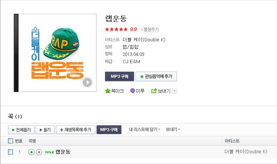The image size is (277, 164).
Task: Click the five red rating stars
Action: coord(116,29)
